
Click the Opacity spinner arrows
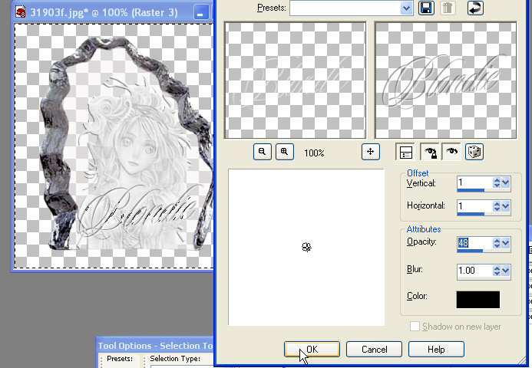point(497,243)
